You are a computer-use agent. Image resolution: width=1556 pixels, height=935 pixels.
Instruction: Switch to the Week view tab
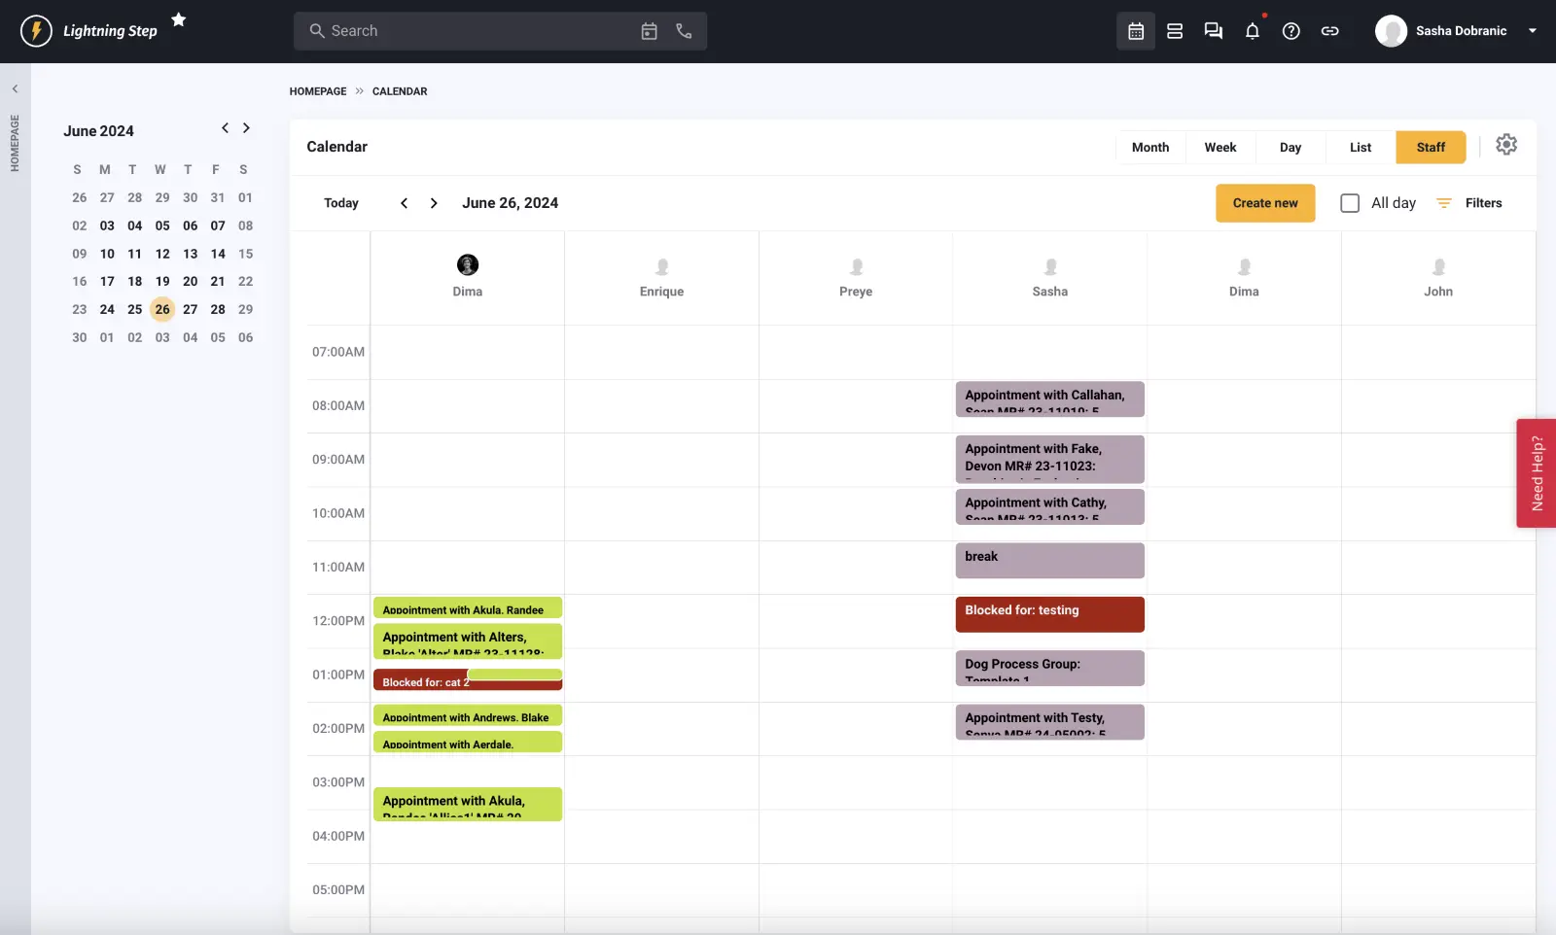[1220, 147]
